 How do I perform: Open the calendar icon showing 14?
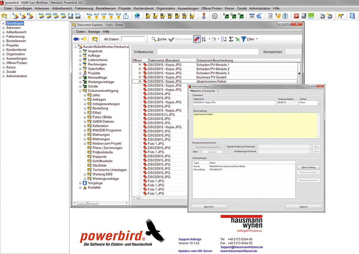(252, 16)
